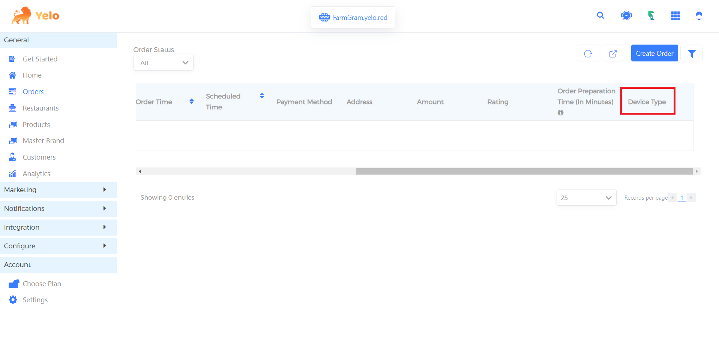Viewport: 719px width, 351px height.
Task: Click the Yelo logo in the header
Action: 35,15
